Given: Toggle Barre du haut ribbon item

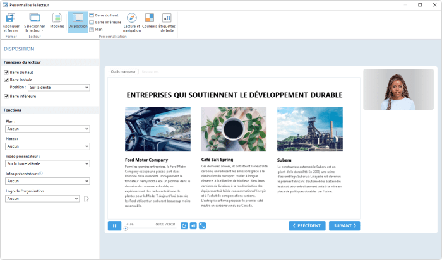Looking at the screenshot, I should 104,15.
